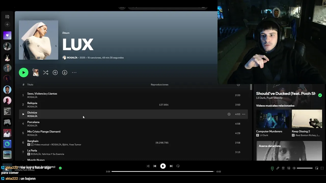Open more options for Divinize track
This screenshot has height=183, width=326.
[243, 114]
